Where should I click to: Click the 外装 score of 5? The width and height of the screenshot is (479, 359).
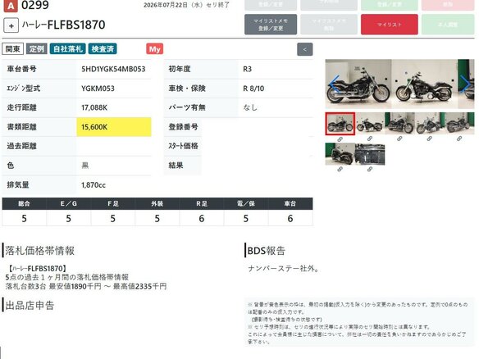point(157,219)
